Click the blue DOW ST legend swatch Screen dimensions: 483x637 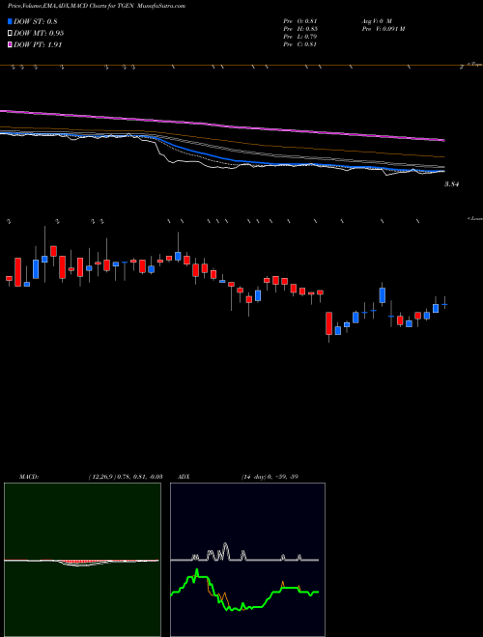(x=11, y=21)
